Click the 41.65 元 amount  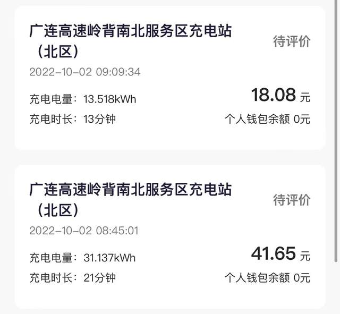point(281,253)
